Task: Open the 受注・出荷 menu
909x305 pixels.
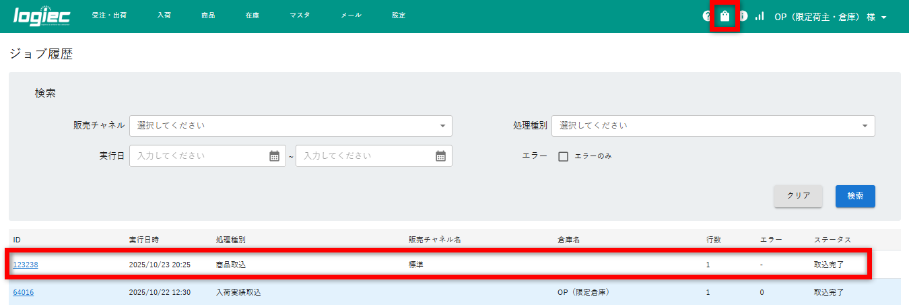Action: (x=109, y=15)
